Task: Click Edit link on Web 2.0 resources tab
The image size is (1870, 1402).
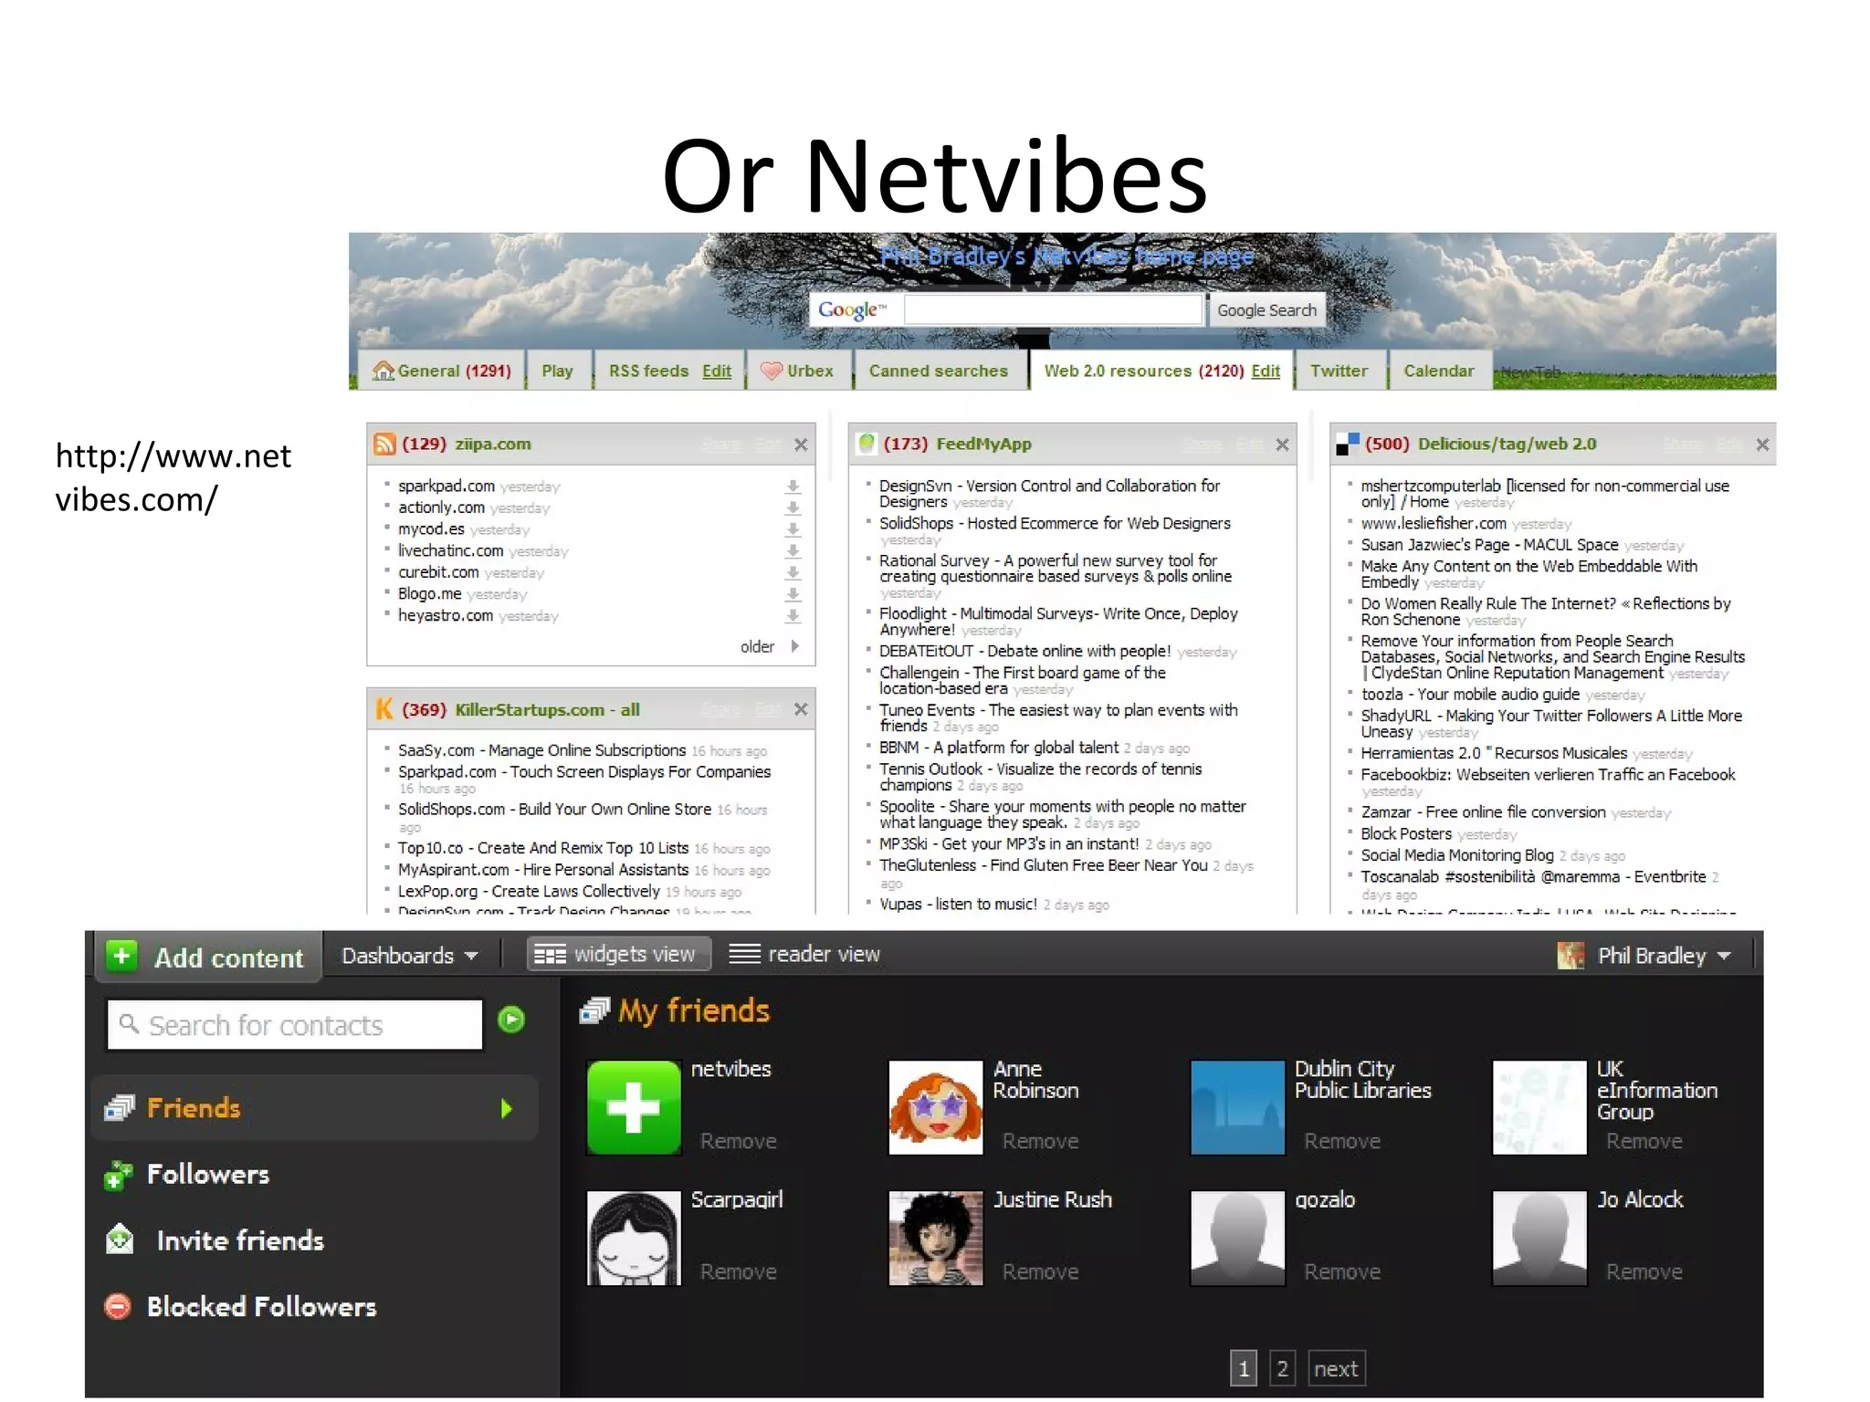Action: [1266, 371]
